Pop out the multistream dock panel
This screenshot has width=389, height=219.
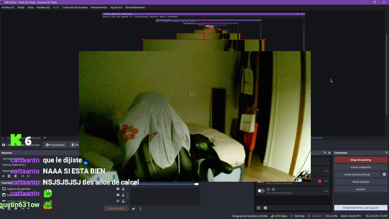[325, 153]
